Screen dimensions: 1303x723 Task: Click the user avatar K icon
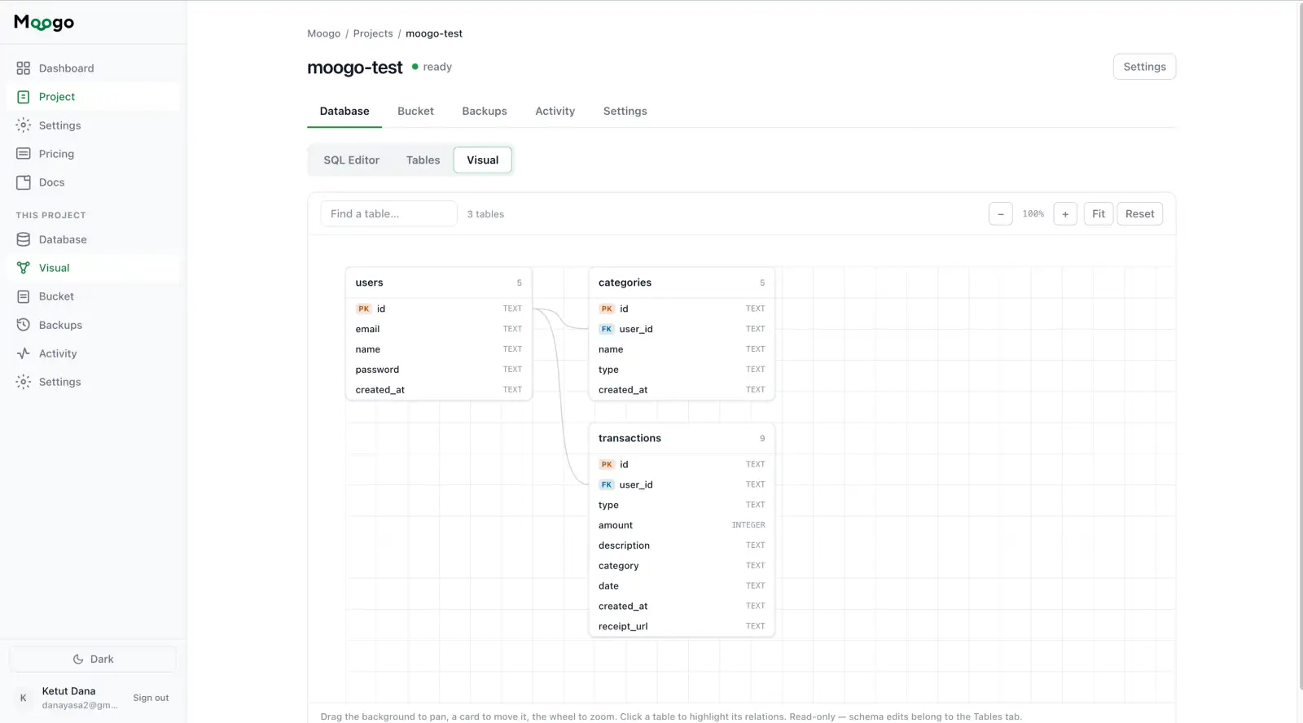tap(24, 698)
